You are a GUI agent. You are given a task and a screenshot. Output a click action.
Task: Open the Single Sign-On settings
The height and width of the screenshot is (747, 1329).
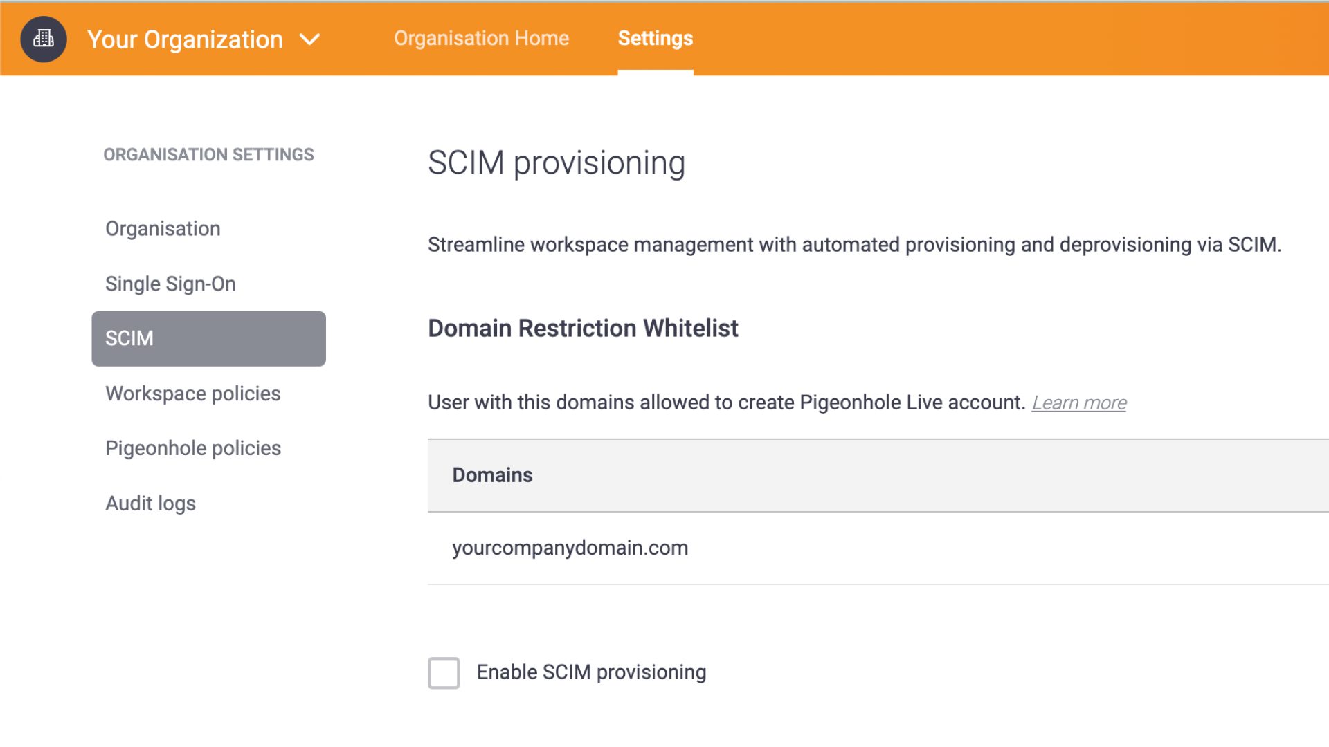click(170, 284)
